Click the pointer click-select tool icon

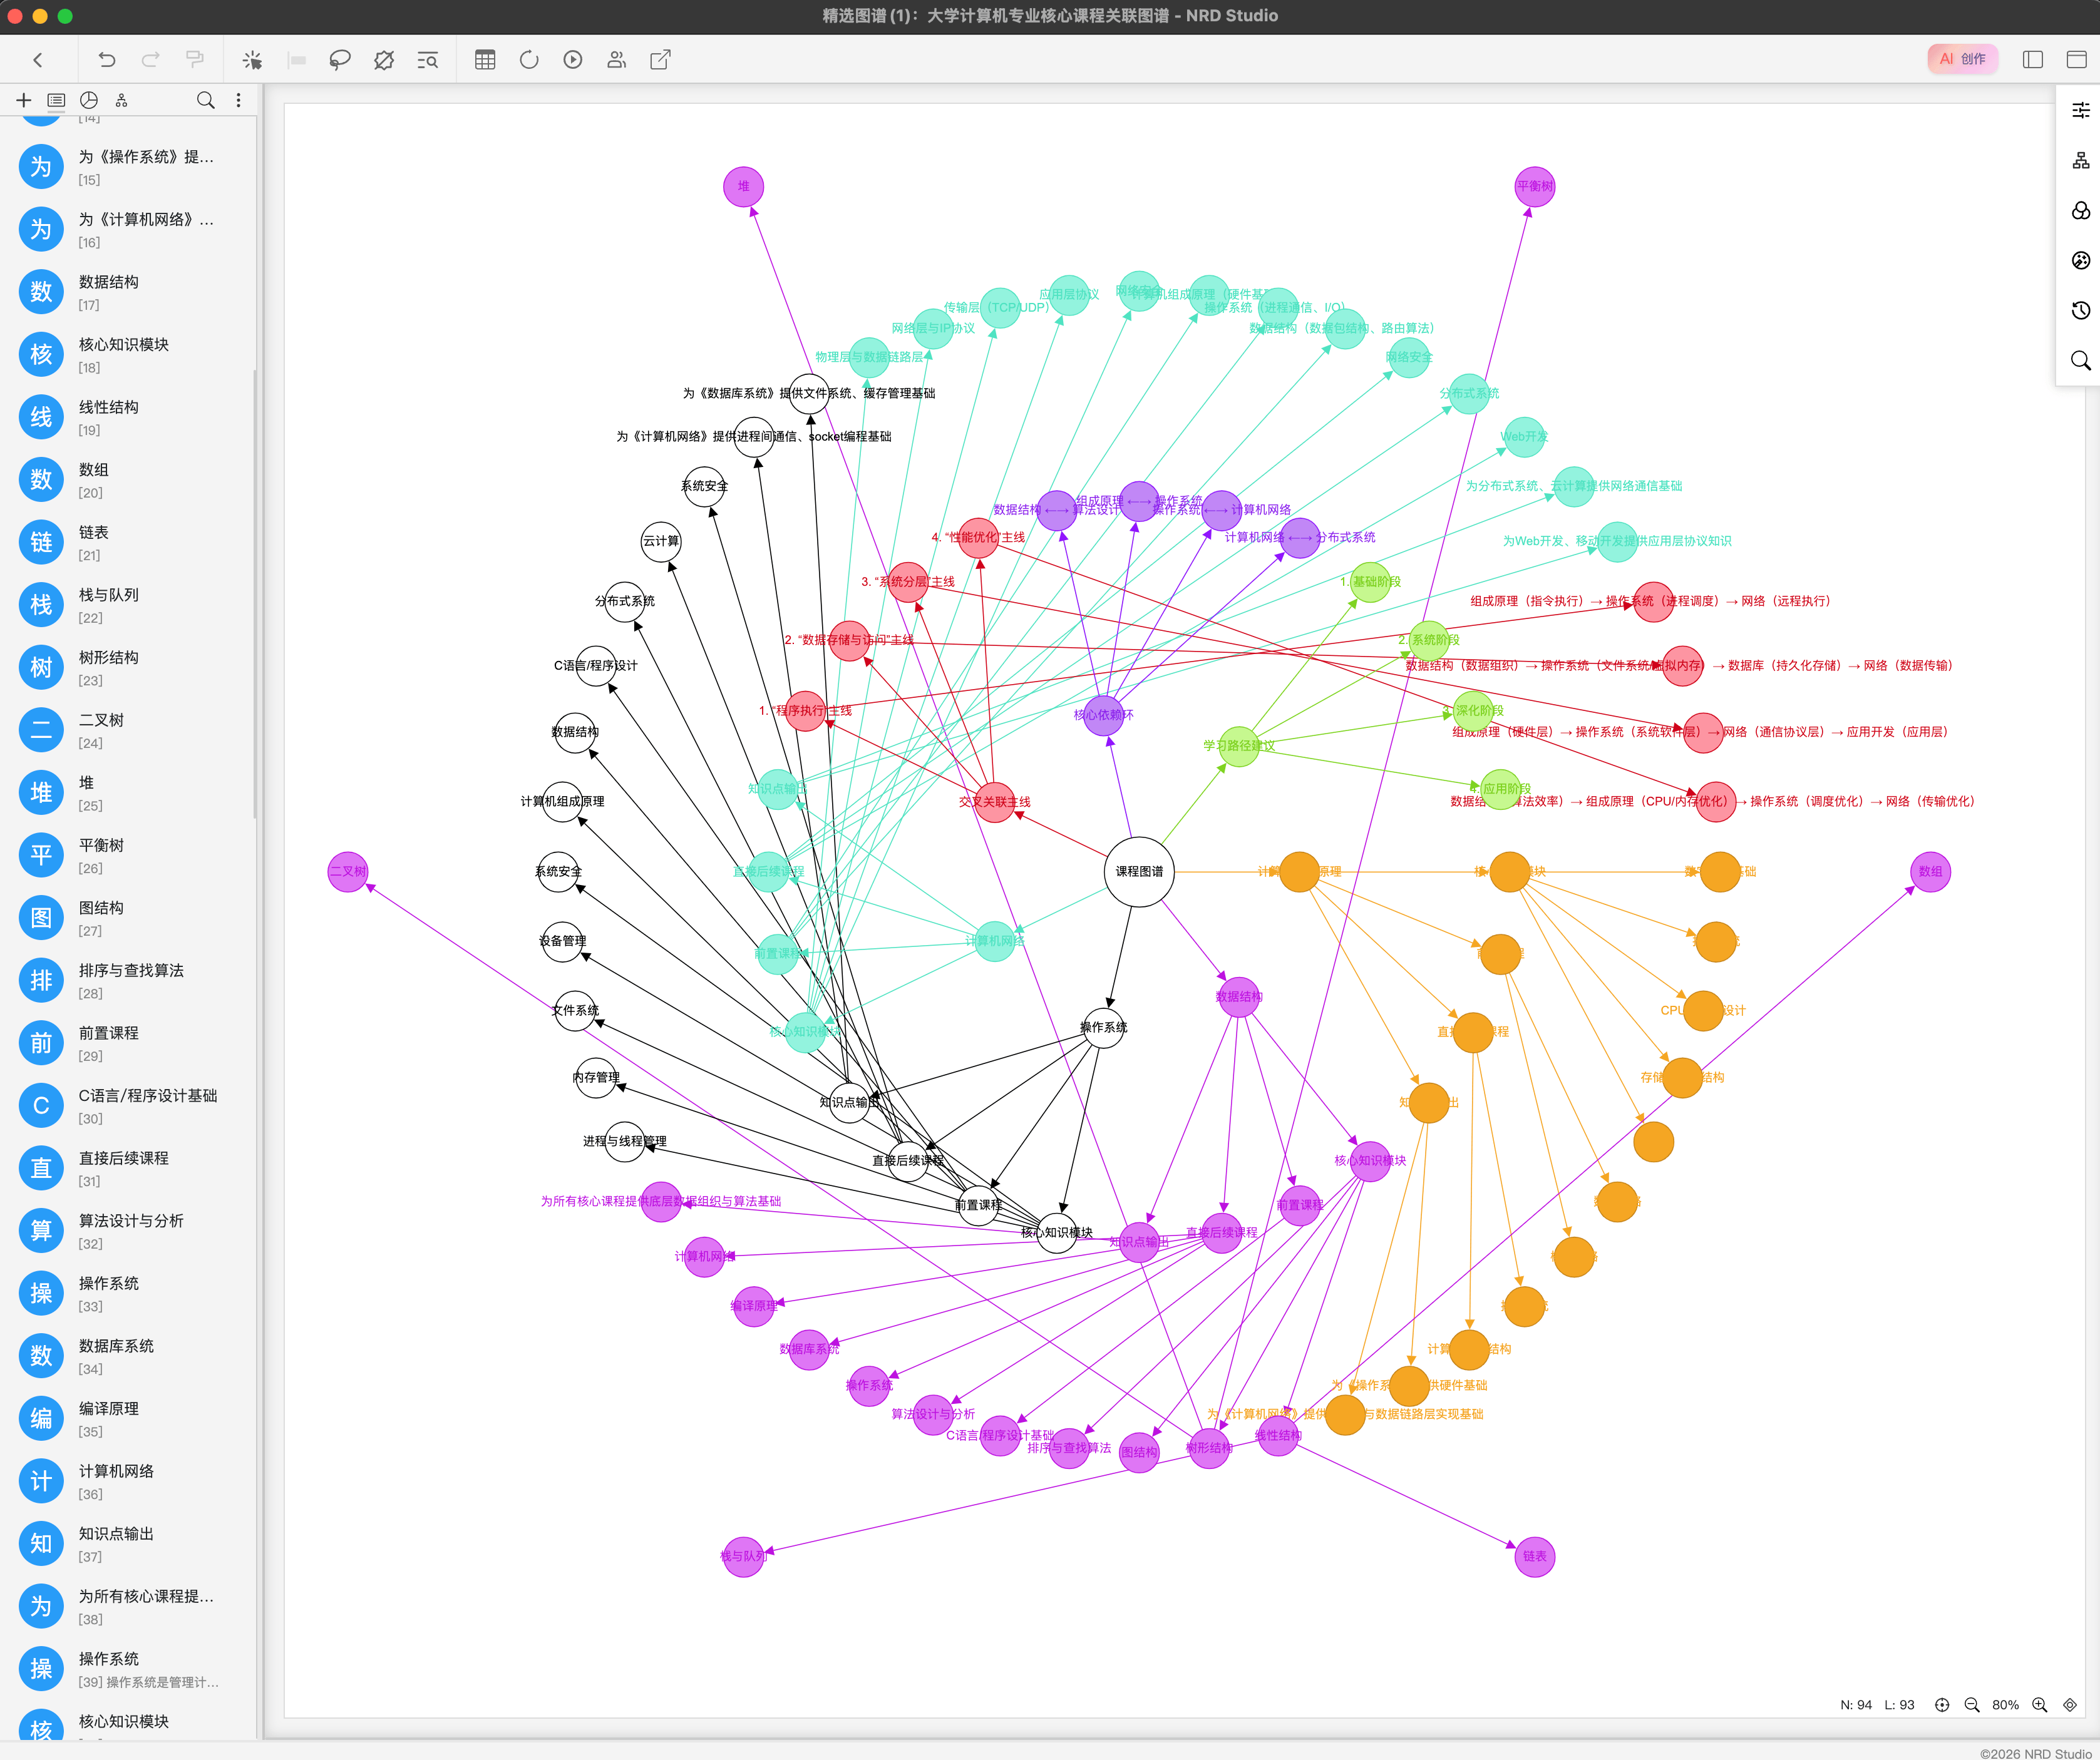point(252,60)
